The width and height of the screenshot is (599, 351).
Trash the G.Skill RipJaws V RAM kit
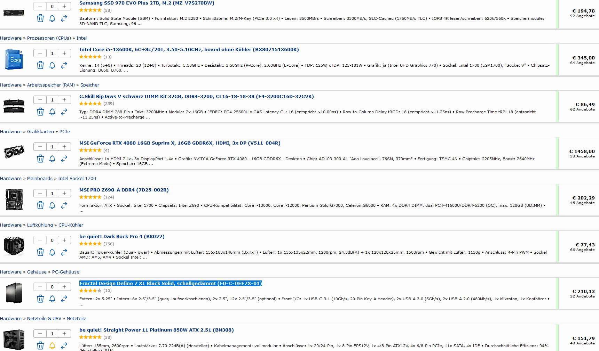point(40,112)
